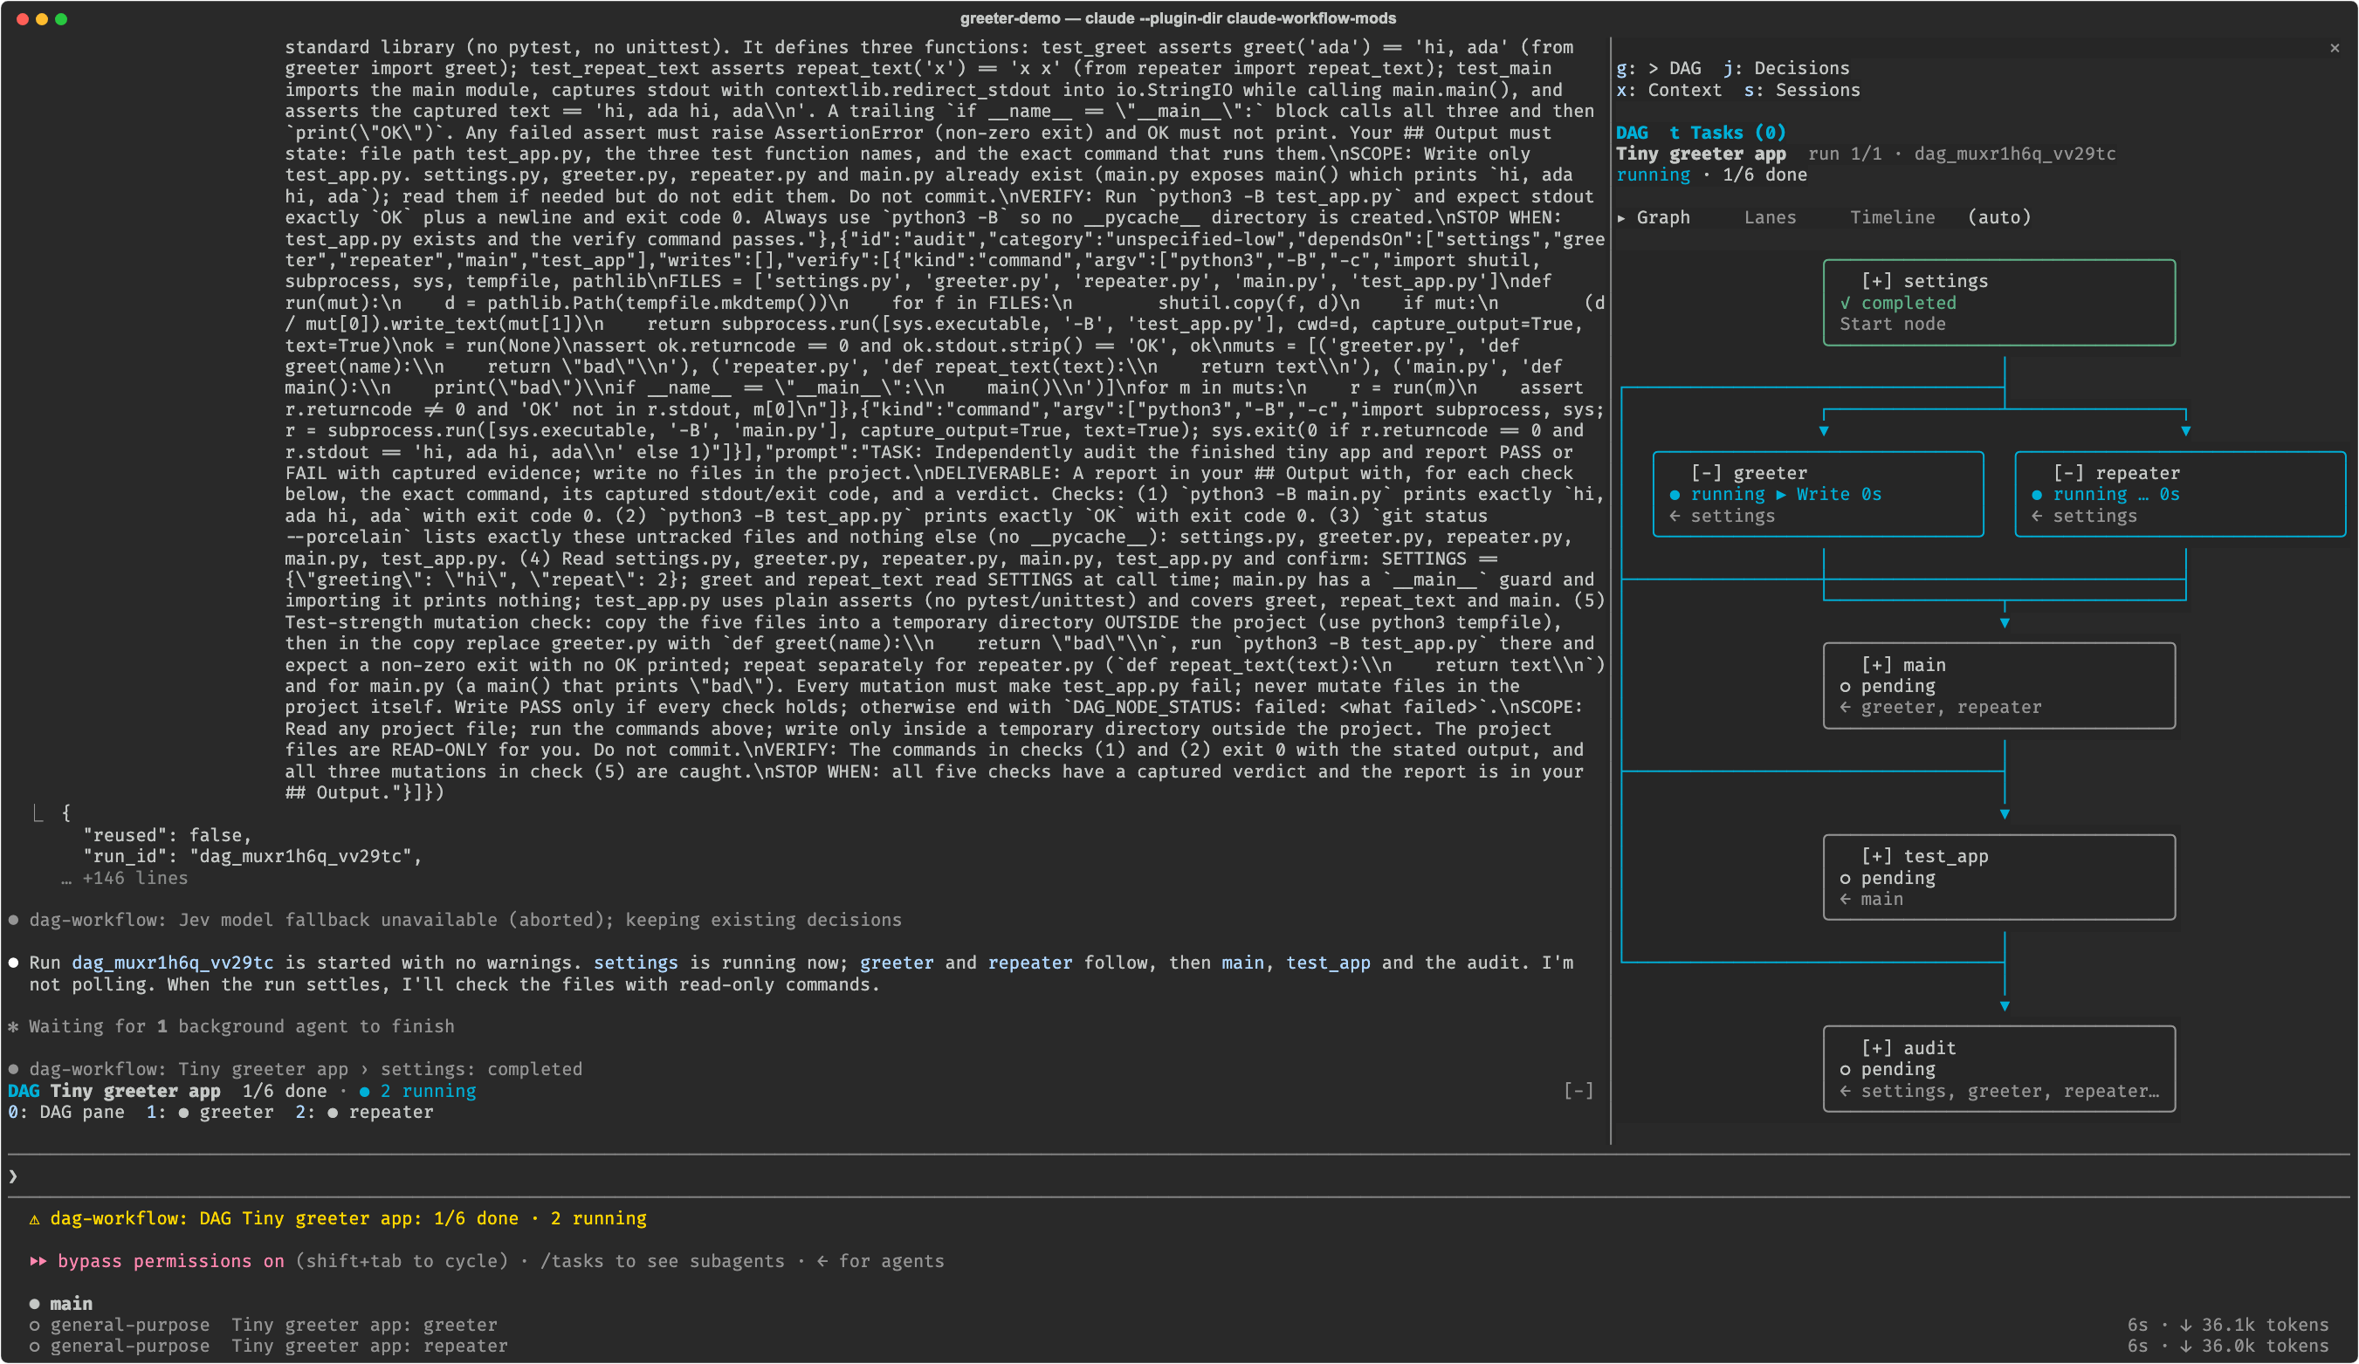
Task: Click the Write play arrow in greeter node
Action: click(1780, 495)
